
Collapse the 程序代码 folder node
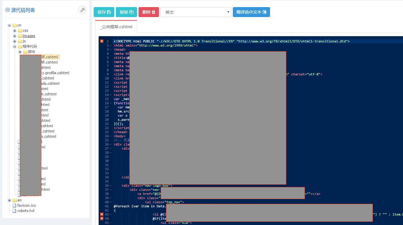coord(14,47)
